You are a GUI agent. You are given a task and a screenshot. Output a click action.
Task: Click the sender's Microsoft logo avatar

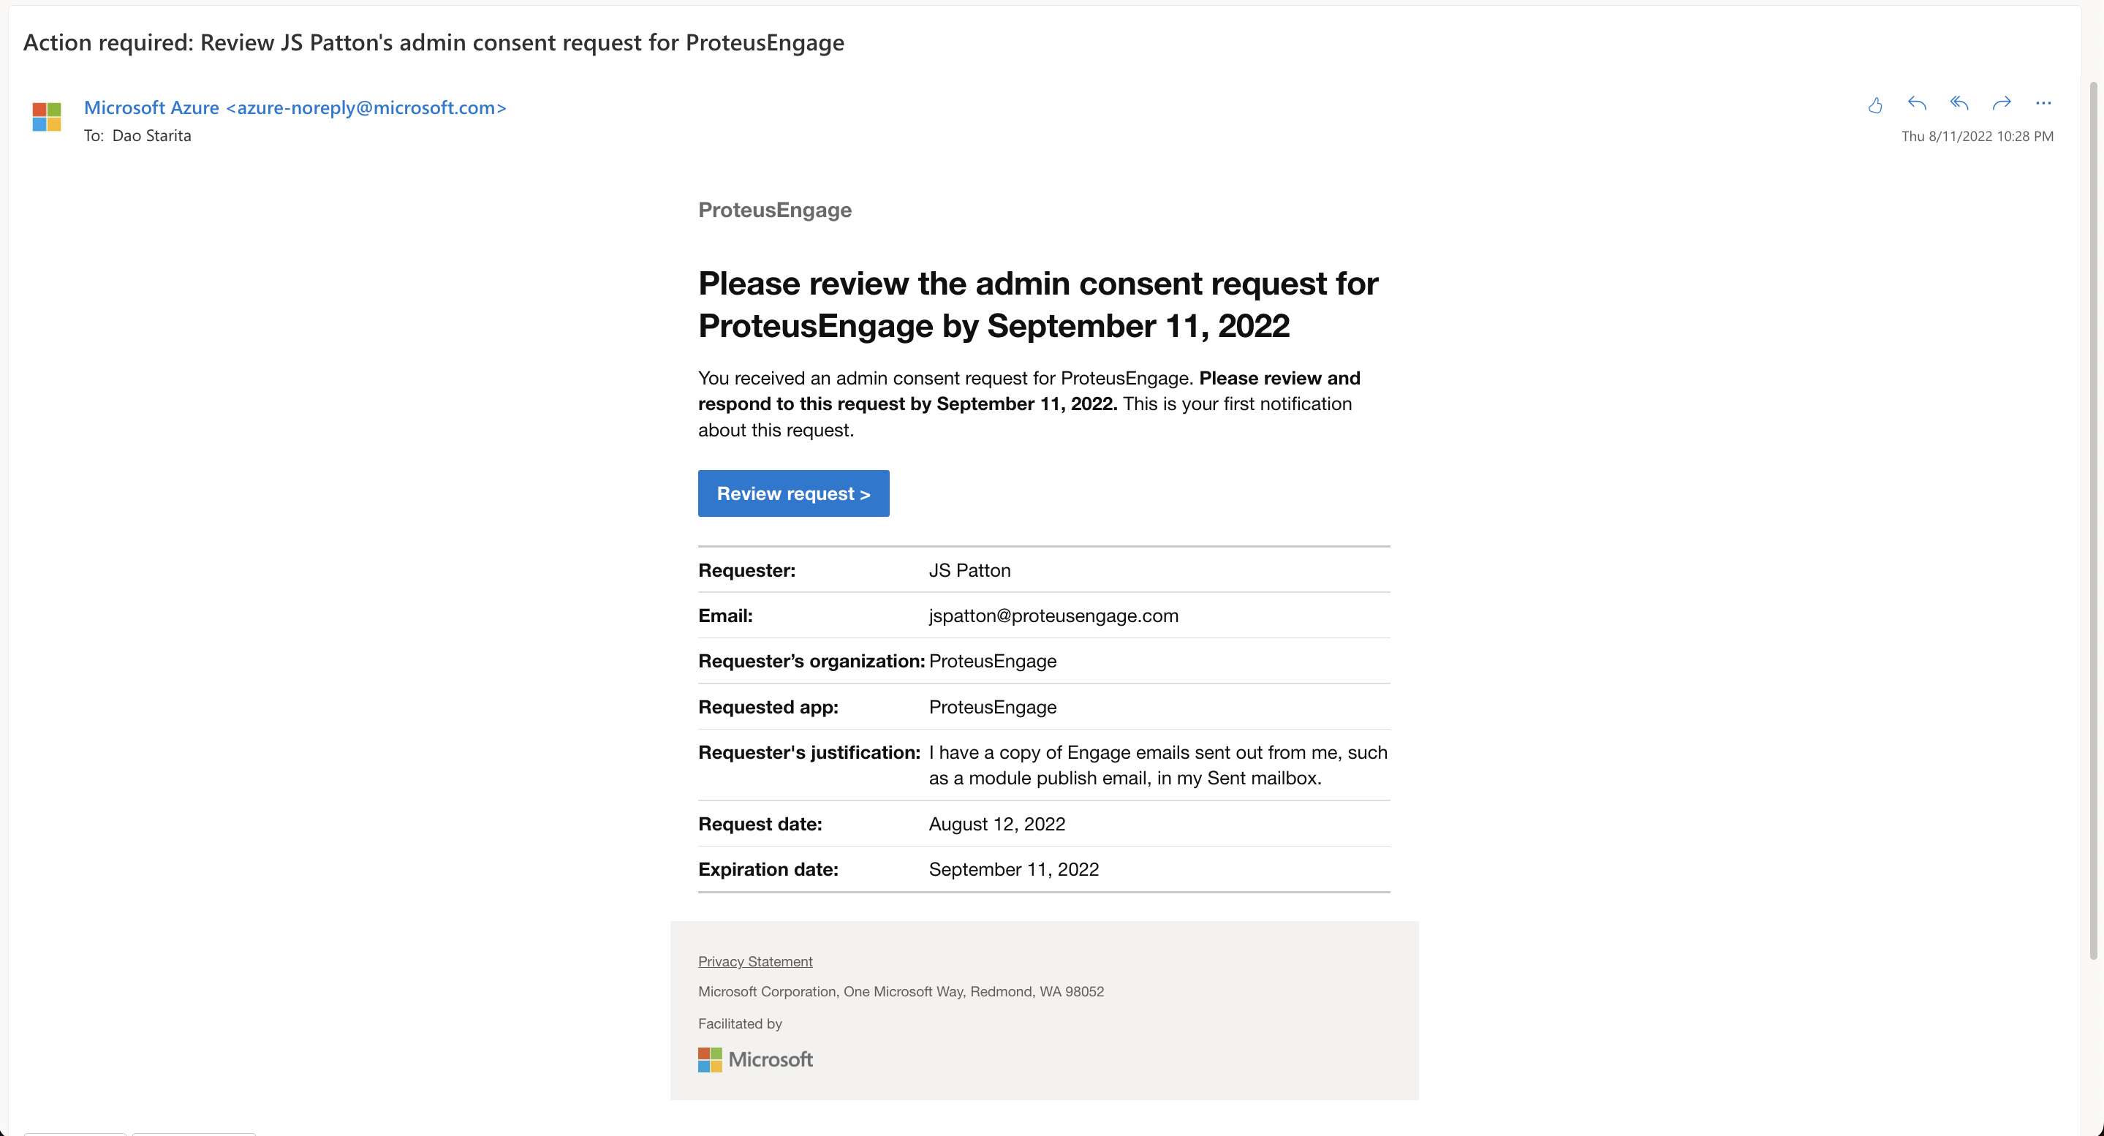(x=47, y=117)
